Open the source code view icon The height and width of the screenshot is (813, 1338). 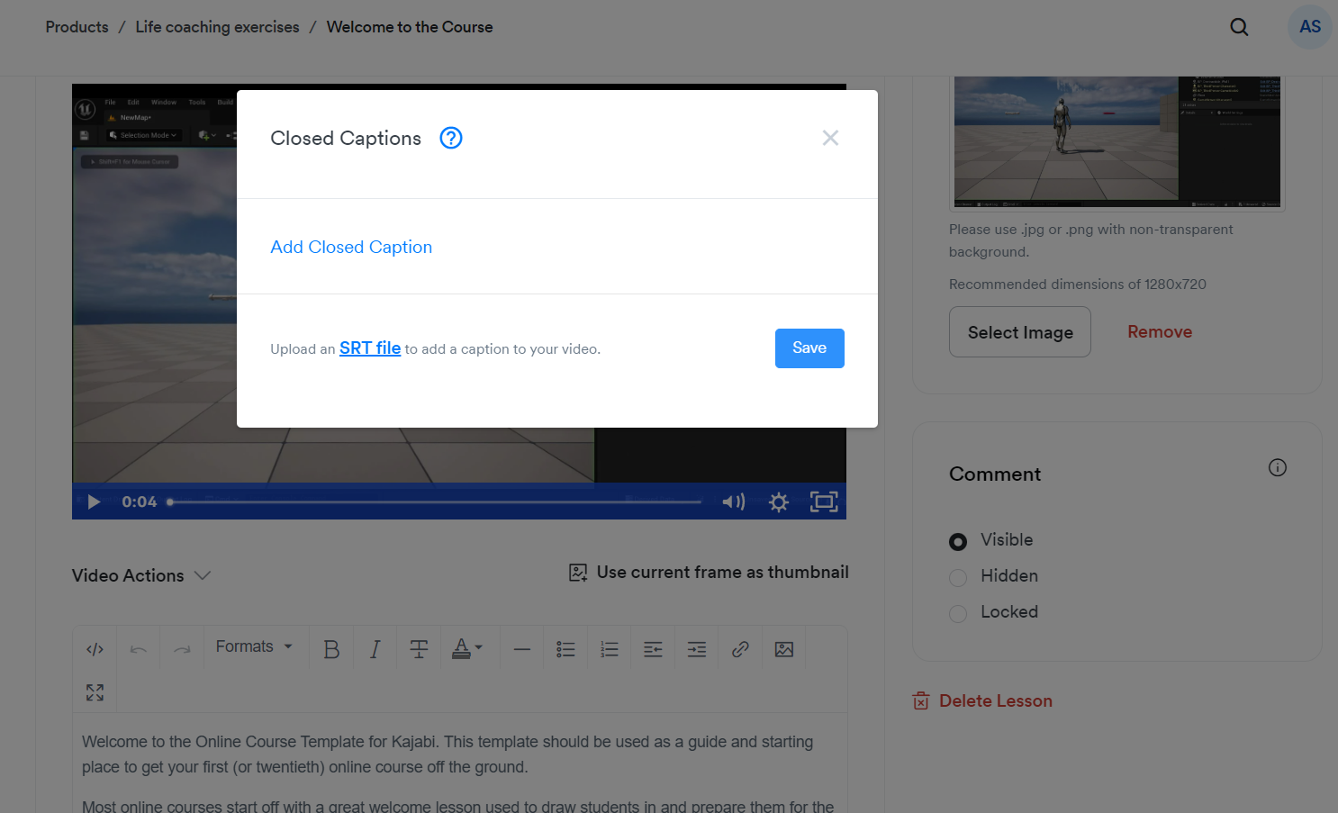(95, 649)
